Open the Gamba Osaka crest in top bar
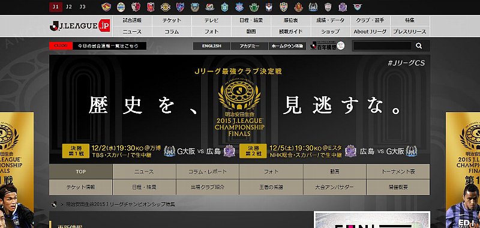Viewport: 480px width, 228px height. pyautogui.click(x=313, y=7)
